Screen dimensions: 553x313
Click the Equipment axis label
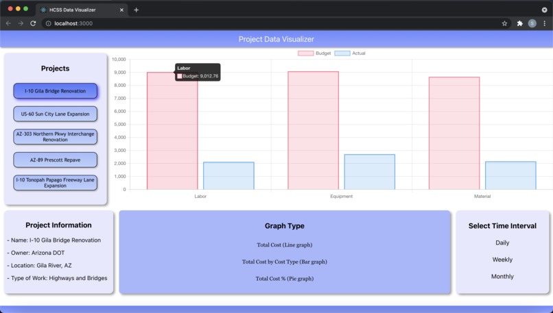coord(342,196)
